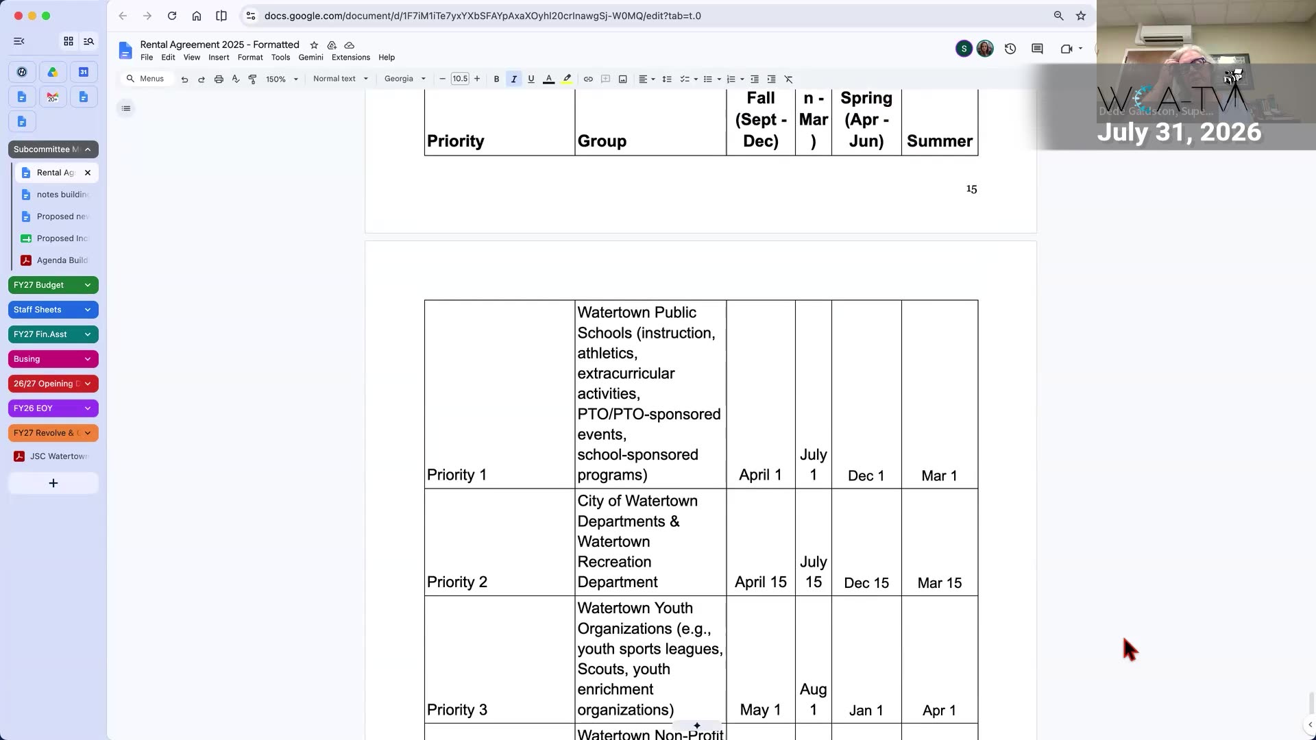The image size is (1316, 740).
Task: Show all comments
Action: point(1037,49)
